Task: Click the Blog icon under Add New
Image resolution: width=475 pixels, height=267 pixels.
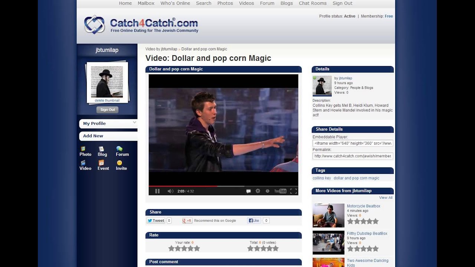Action: pyautogui.click(x=101, y=149)
